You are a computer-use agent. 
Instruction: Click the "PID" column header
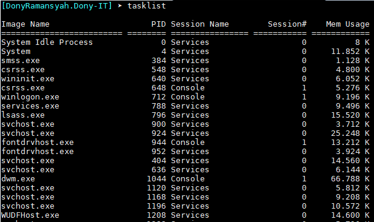coord(158,24)
